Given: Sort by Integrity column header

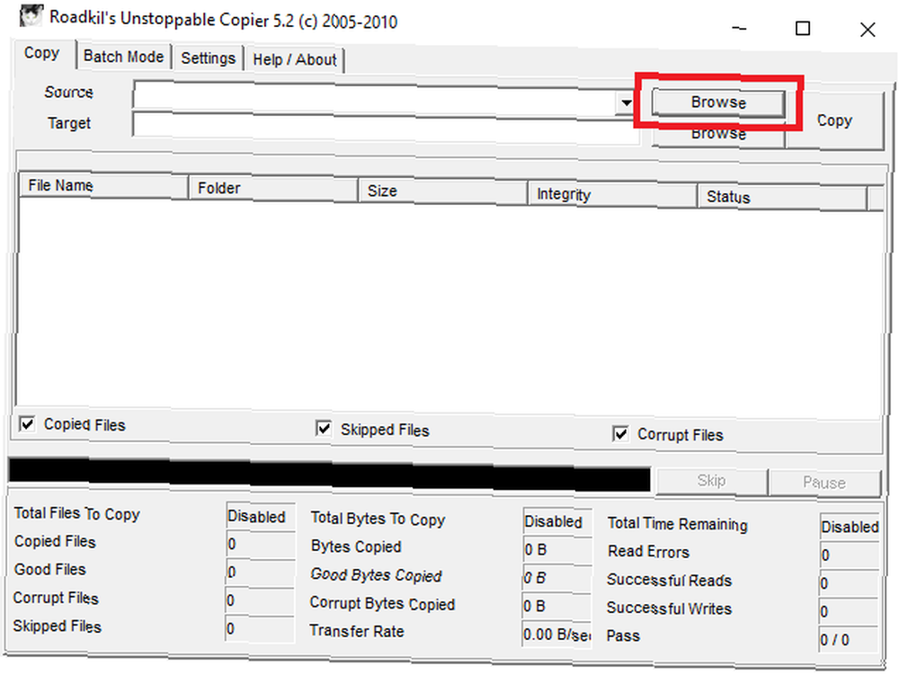Looking at the screenshot, I should (x=611, y=194).
